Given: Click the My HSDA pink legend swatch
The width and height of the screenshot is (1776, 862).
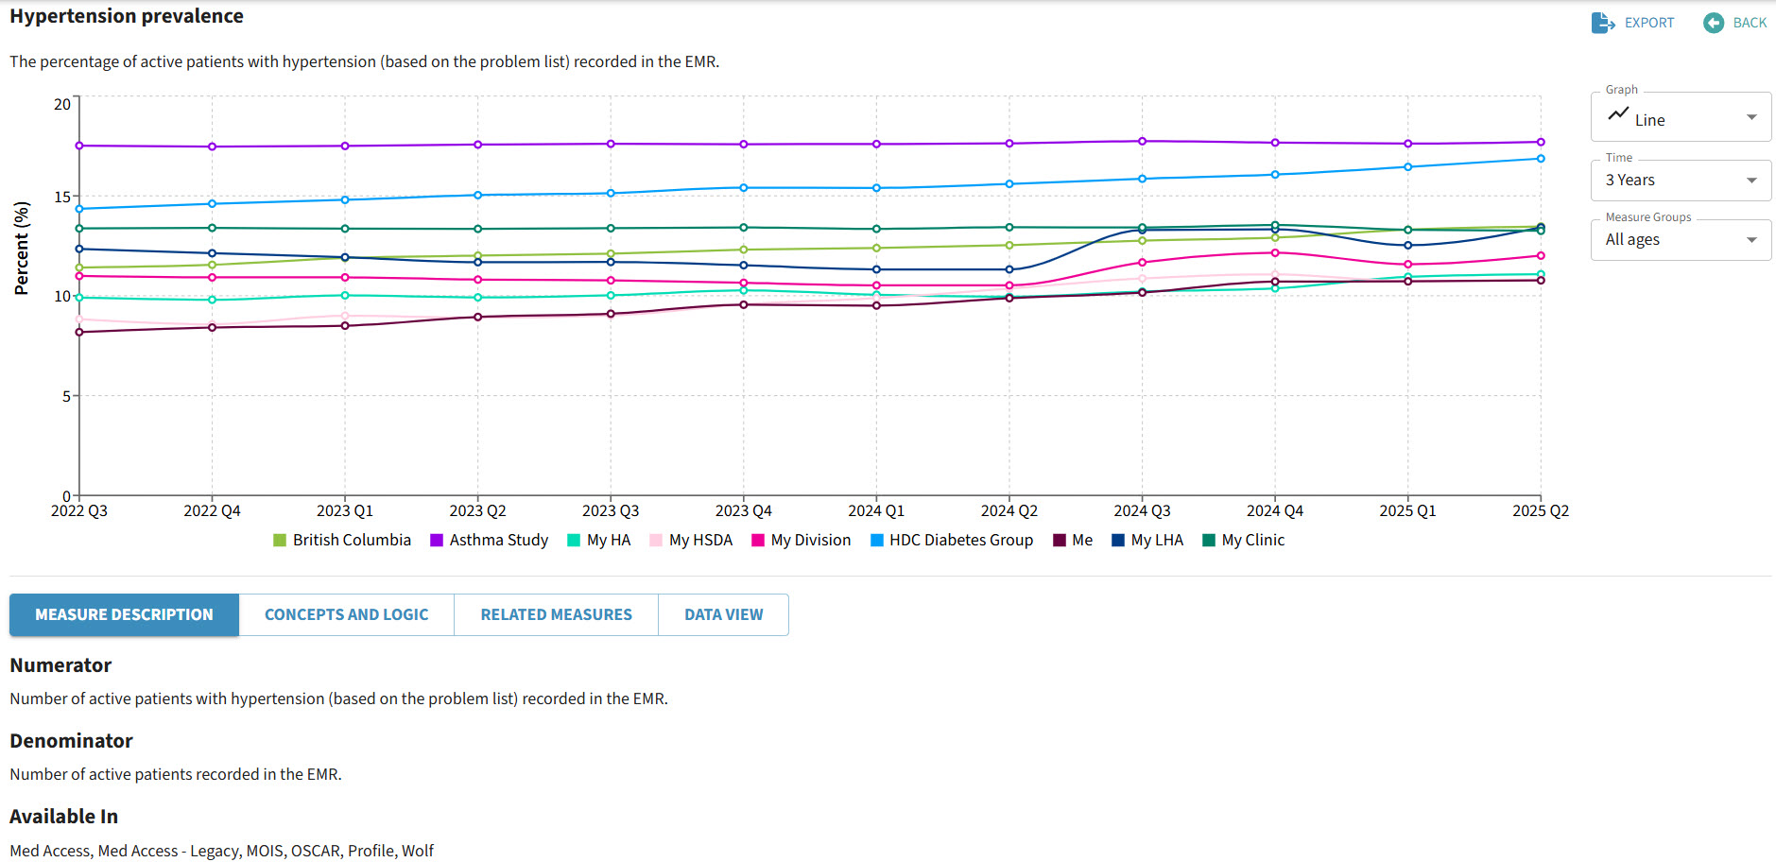Looking at the screenshot, I should click(656, 541).
